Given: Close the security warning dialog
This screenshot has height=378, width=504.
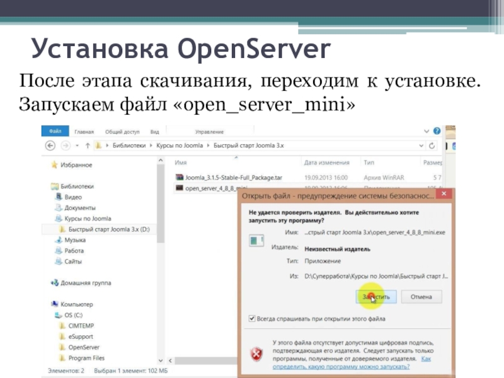Looking at the screenshot, I should point(444,193).
